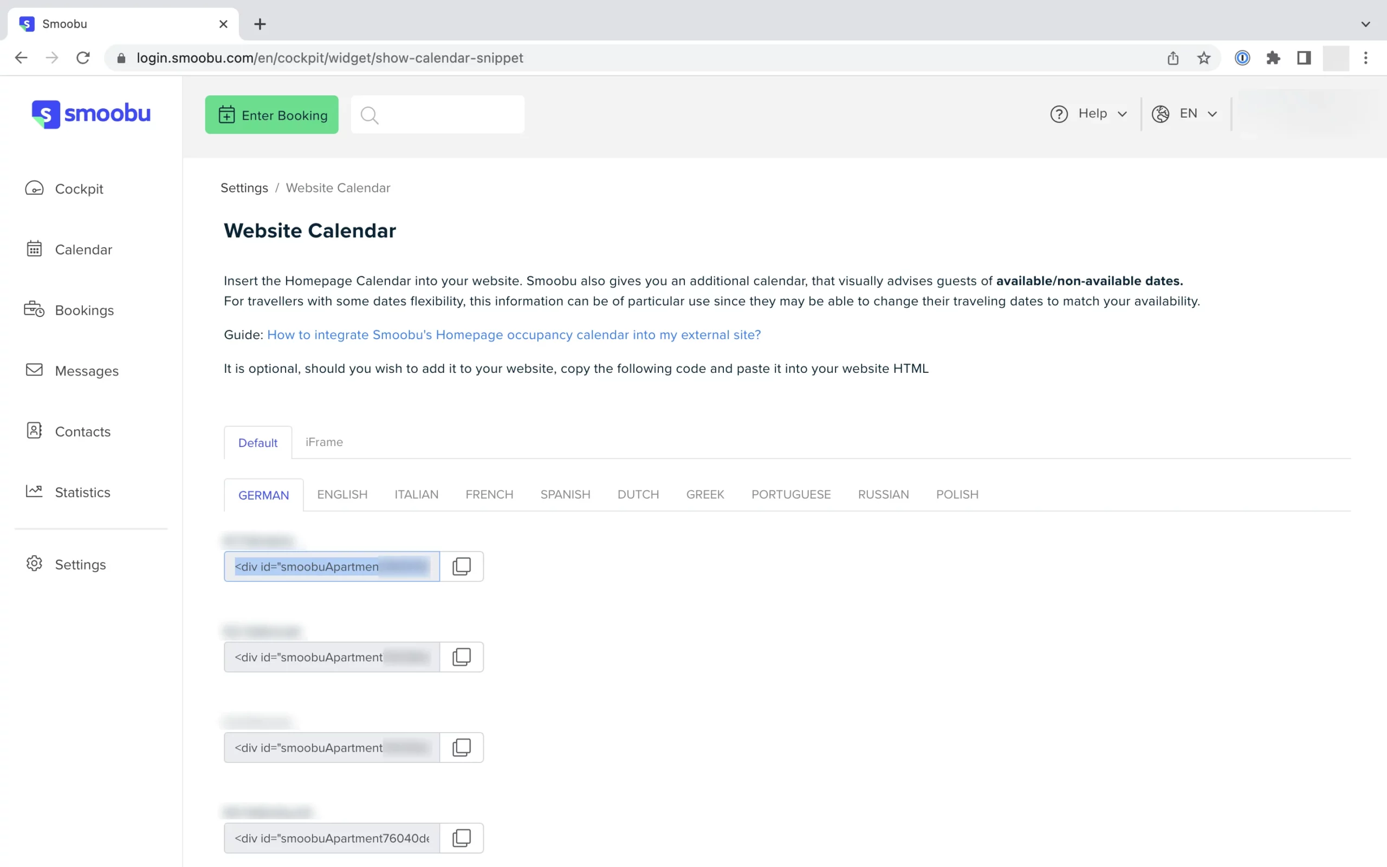Open a new browser tab
Image resolution: width=1387 pixels, height=867 pixels.
pyautogui.click(x=260, y=24)
